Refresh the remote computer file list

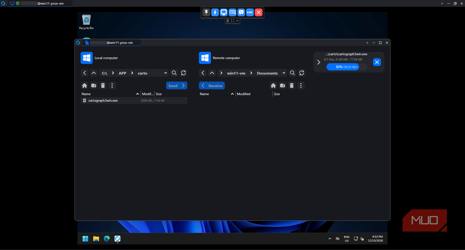pyautogui.click(x=302, y=73)
